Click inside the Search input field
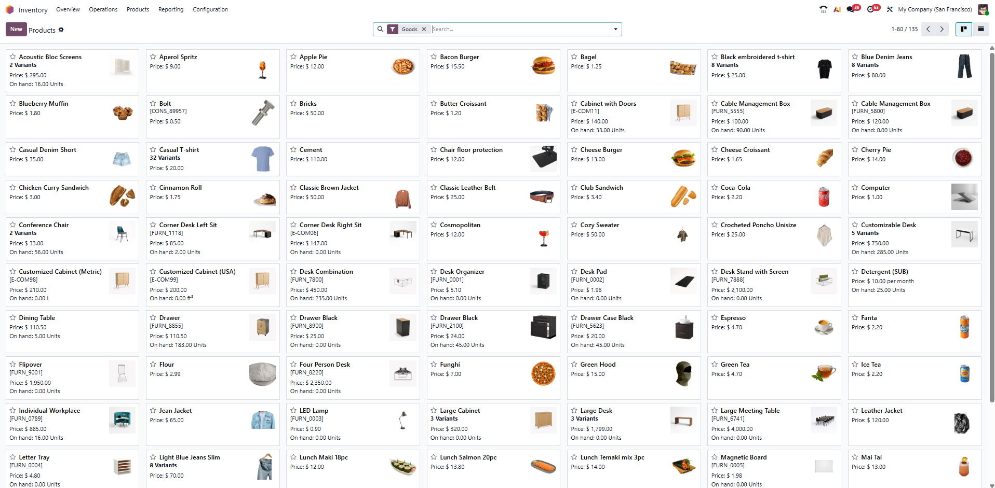 519,29
